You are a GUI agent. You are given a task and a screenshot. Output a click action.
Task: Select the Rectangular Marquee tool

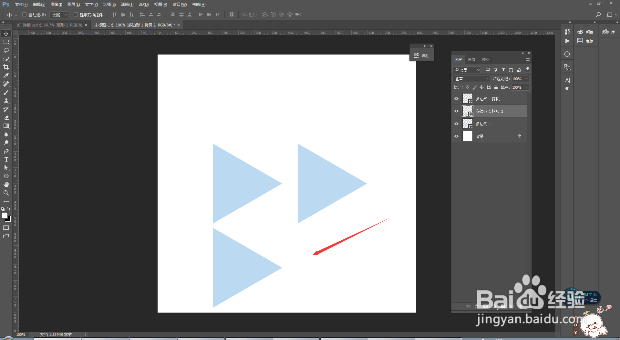[x=6, y=42]
